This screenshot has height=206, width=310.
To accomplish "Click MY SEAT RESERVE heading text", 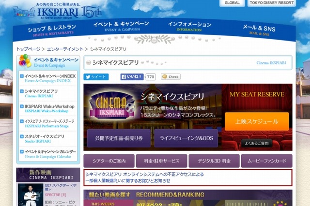I will pyautogui.click(x=257, y=94).
